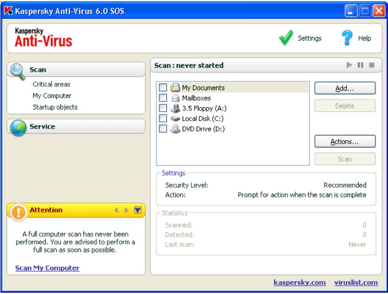Enable the 3.5 Floppy (A:) checkbox
Image resolution: width=388 pixels, height=294 pixels.
tap(163, 108)
